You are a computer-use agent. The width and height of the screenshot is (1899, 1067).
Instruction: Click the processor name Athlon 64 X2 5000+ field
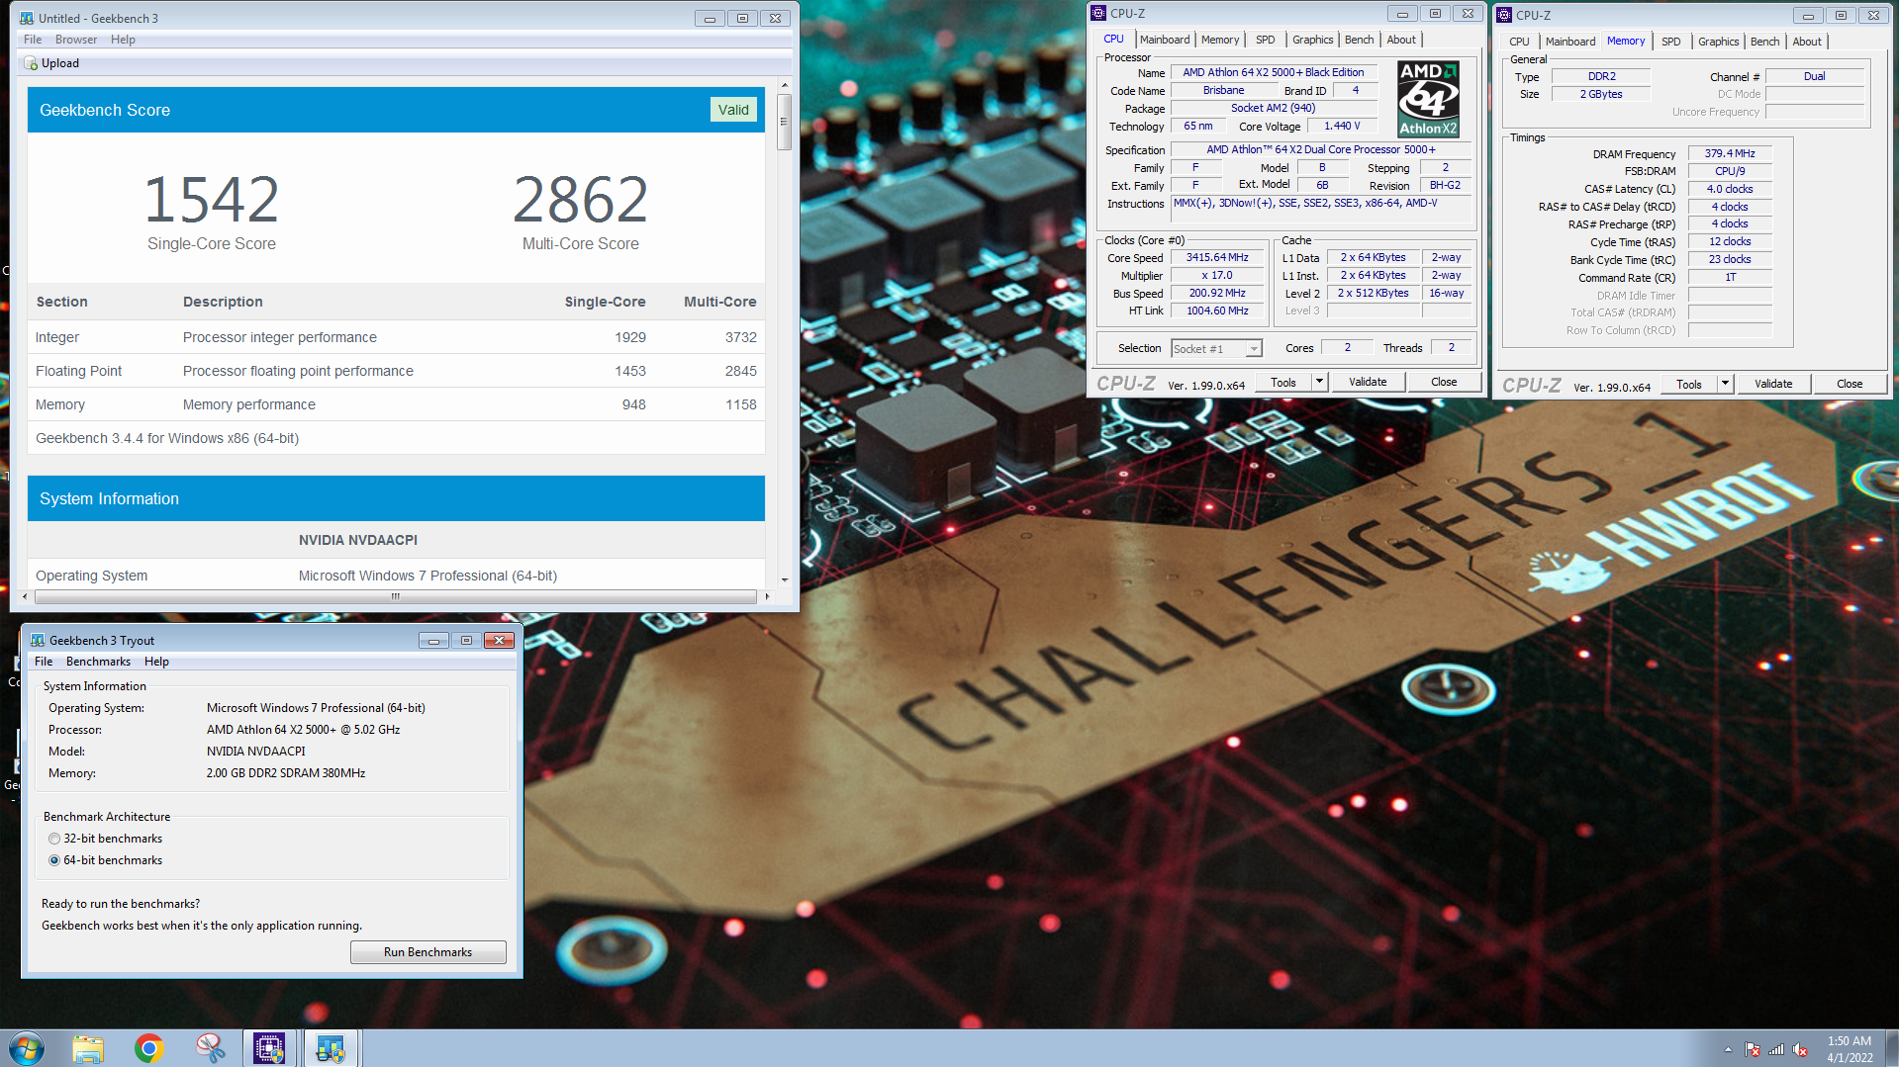[x=1273, y=72]
